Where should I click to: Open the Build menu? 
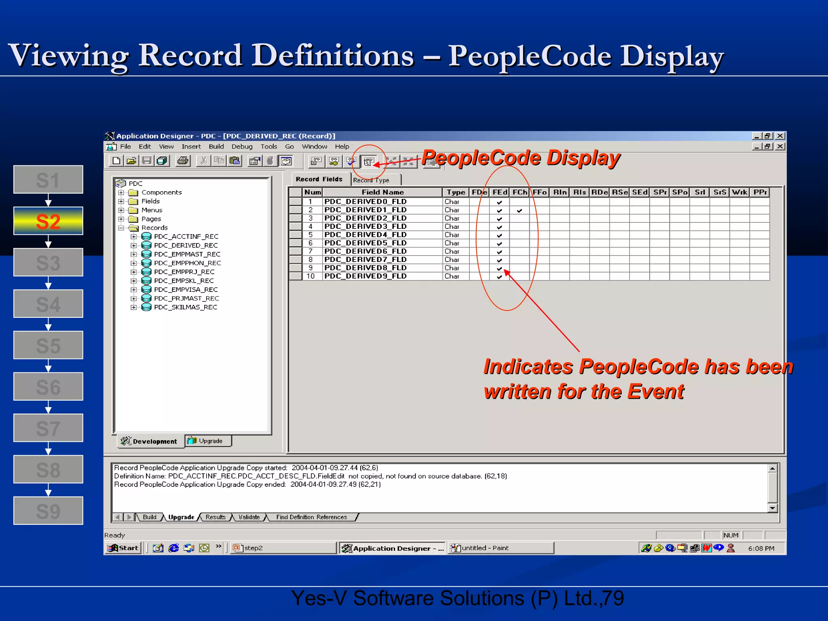216,146
